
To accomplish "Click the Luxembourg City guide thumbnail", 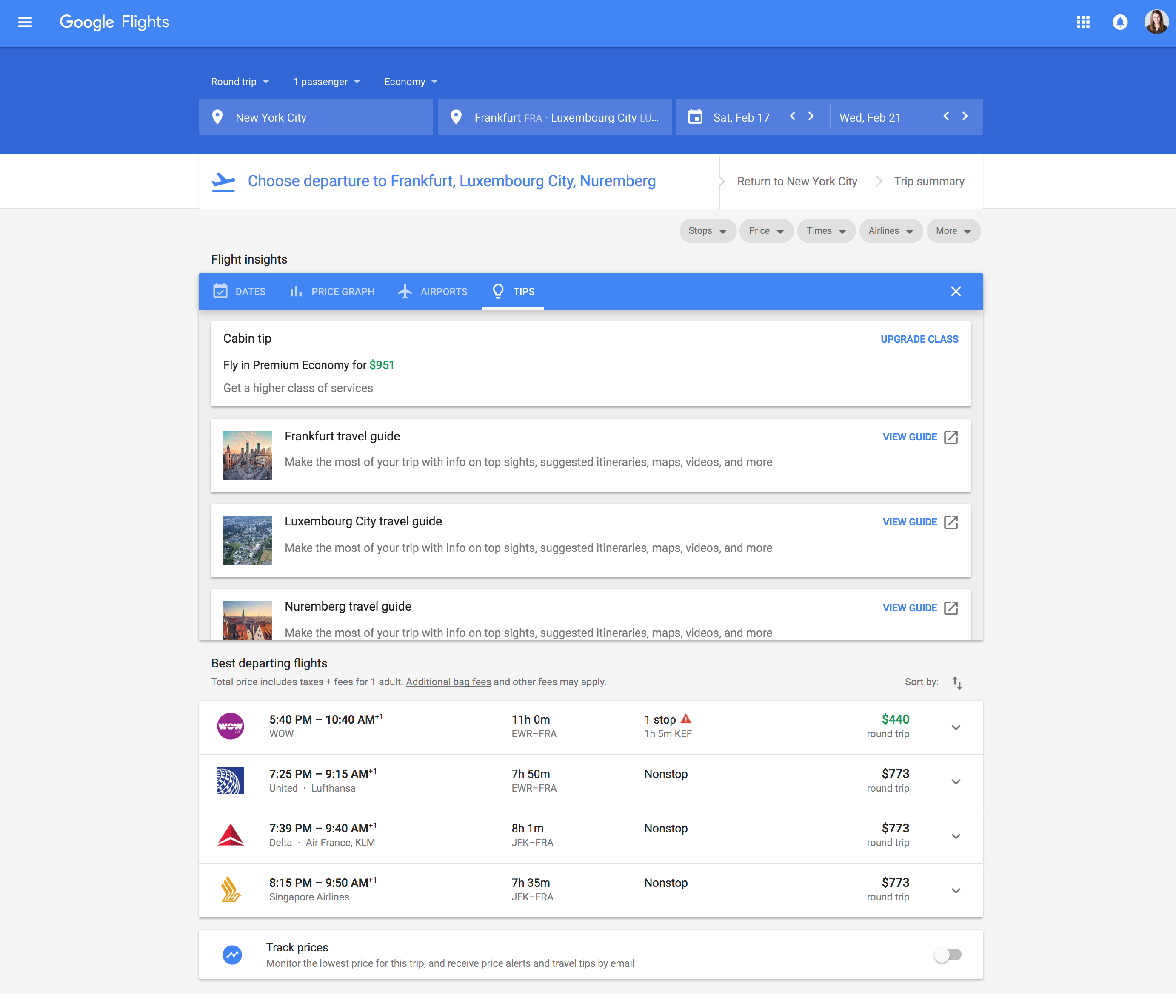I will (x=248, y=540).
